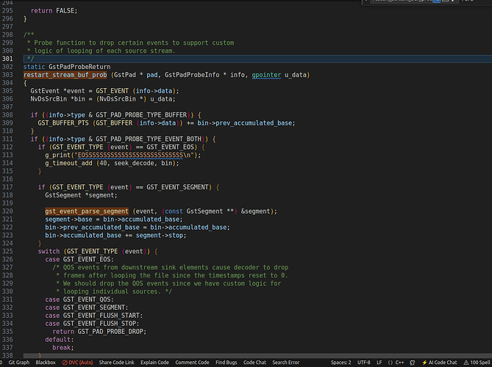Click GstPadProbeReturn on line 302
This screenshot has width=492, height=367.
click(79, 67)
